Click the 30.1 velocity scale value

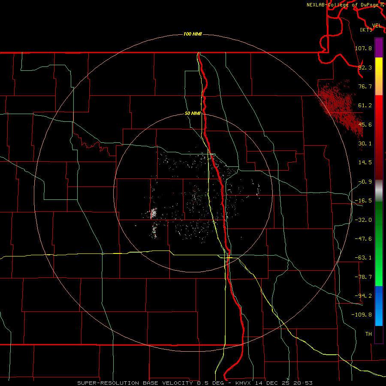[365, 144]
